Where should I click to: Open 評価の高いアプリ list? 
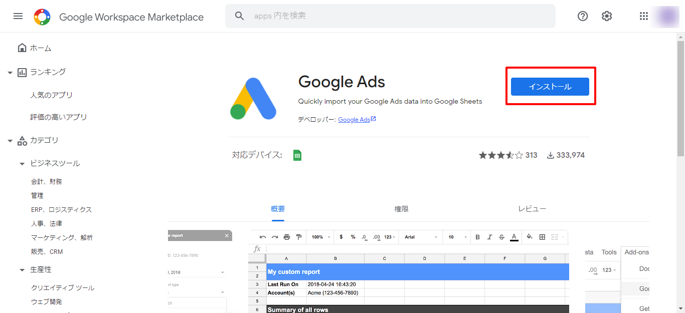(58, 117)
